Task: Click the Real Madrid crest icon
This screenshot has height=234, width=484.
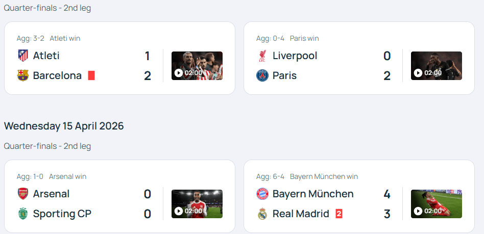Action: [x=262, y=214]
